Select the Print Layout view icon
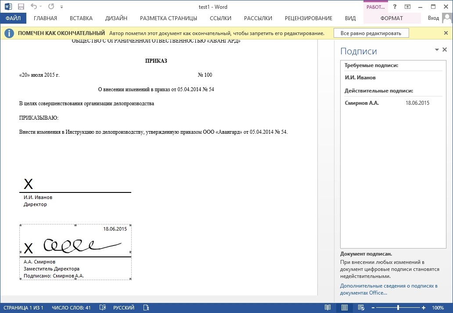 pos(345,308)
